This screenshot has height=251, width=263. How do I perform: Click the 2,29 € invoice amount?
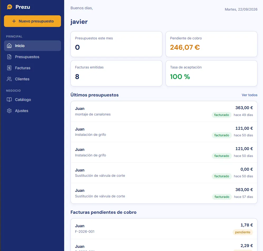point(247,246)
